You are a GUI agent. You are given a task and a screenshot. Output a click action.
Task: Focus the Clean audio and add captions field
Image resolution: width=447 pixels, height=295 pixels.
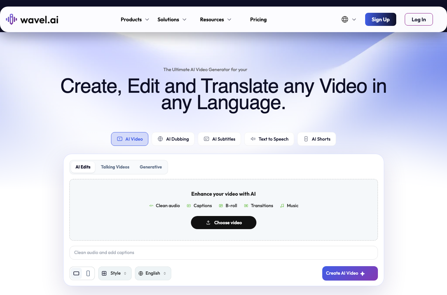[224, 253]
